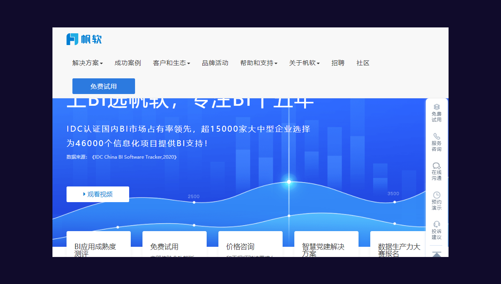Click the 3500 chart data point
501x284 pixels.
(x=395, y=202)
